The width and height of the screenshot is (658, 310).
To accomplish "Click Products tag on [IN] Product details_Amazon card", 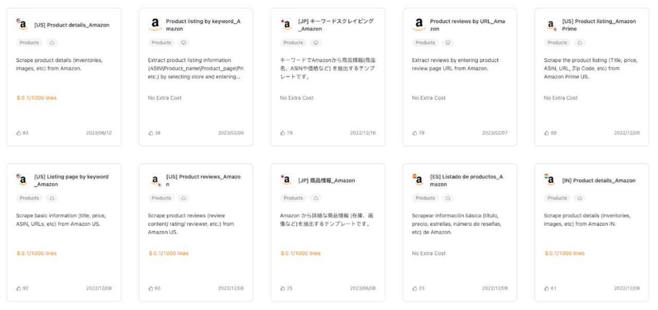I will coord(557,198).
